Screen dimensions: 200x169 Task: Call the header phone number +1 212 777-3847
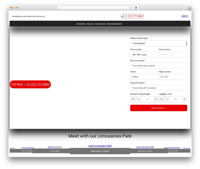pos(132,16)
